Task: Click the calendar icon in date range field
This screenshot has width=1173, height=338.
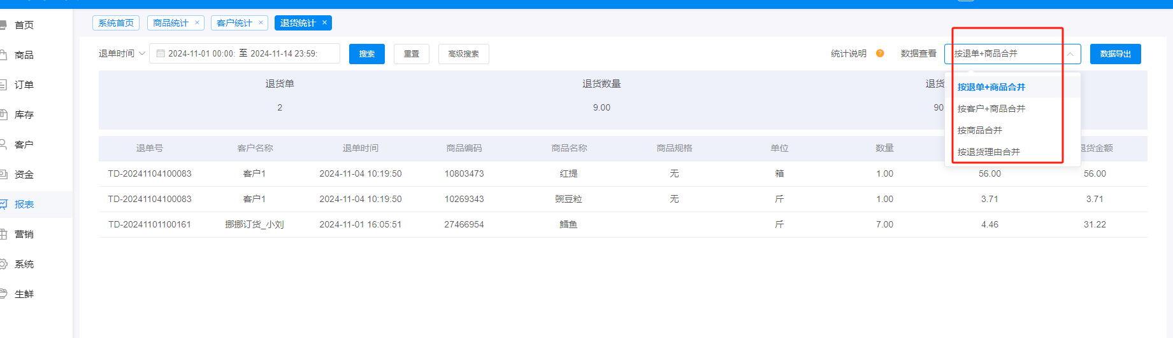Action: (x=161, y=54)
